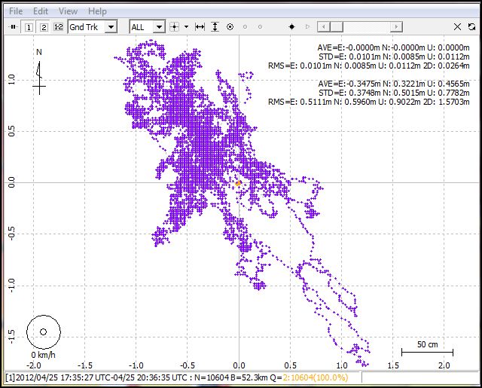Viewport: 482px width, 388px height.
Task: Click the reload data icon
Action: click(471, 26)
